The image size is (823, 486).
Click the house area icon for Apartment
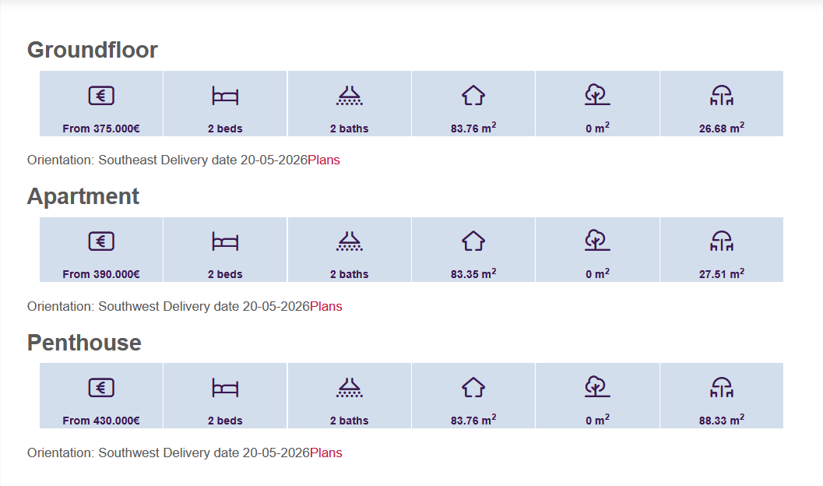[x=473, y=241]
